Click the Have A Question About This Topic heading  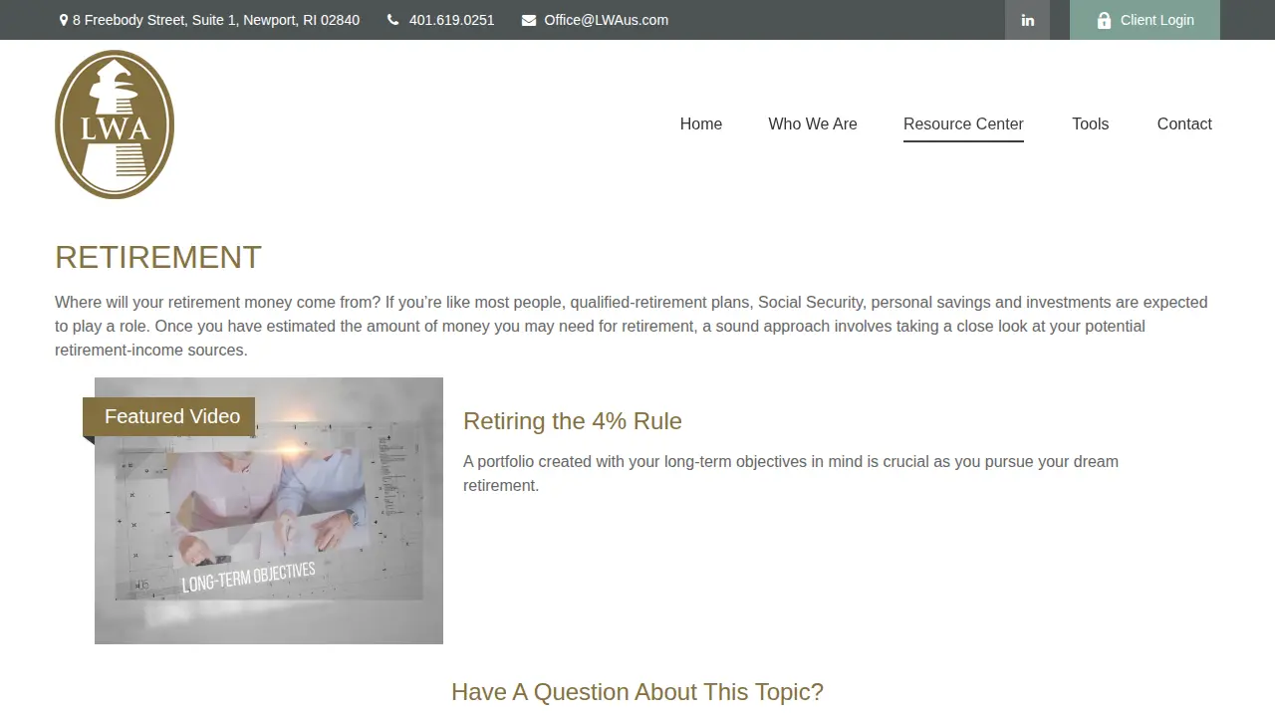pyautogui.click(x=637, y=692)
